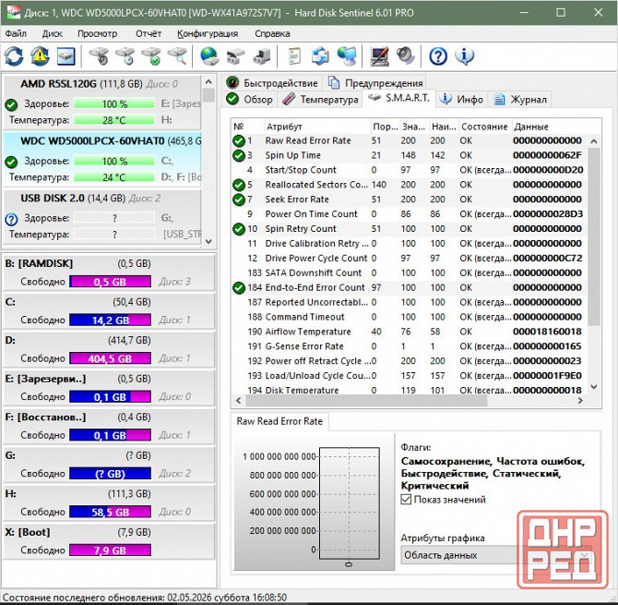618x605 pixels.
Task: Click the WDC health 100 % bar
Action: [114, 161]
